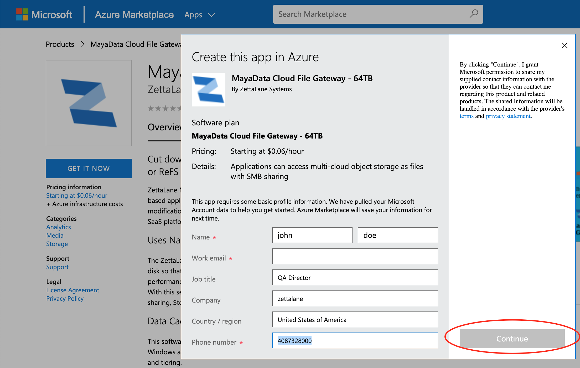Image resolution: width=580 pixels, height=368 pixels.
Task: Click the Work email input field
Action: [355, 256]
